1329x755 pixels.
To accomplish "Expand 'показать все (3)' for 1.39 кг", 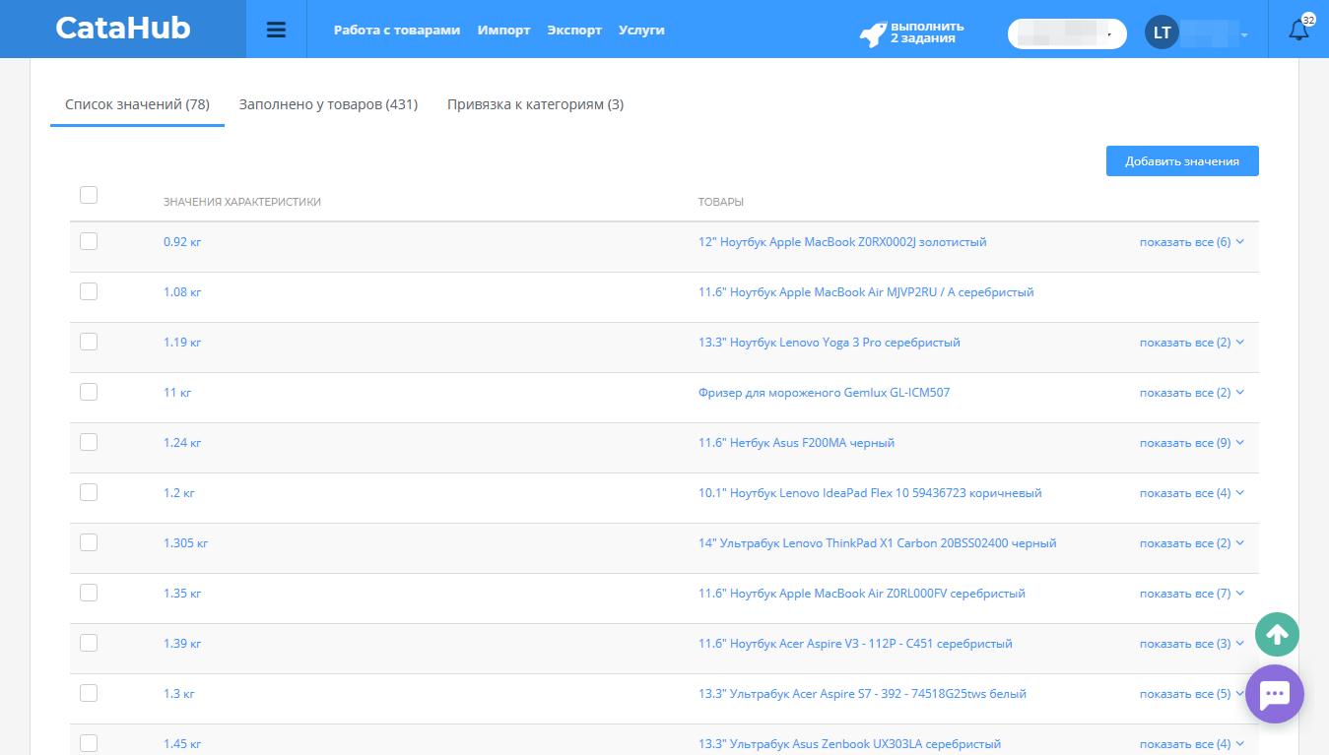I will (1192, 644).
